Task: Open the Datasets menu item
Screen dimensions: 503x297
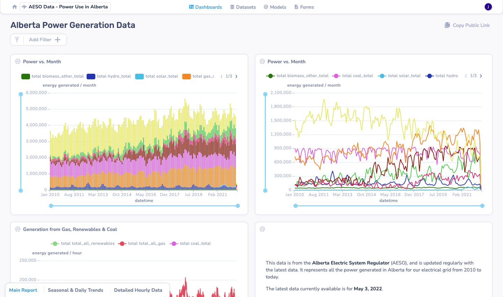Action: point(243,7)
